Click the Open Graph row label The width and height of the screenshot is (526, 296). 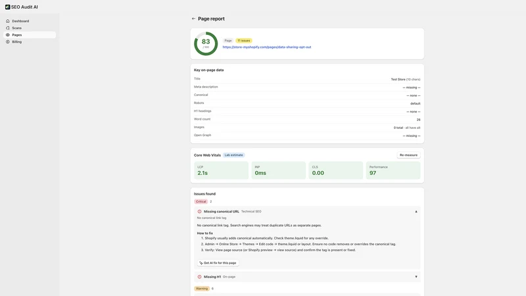(203, 136)
